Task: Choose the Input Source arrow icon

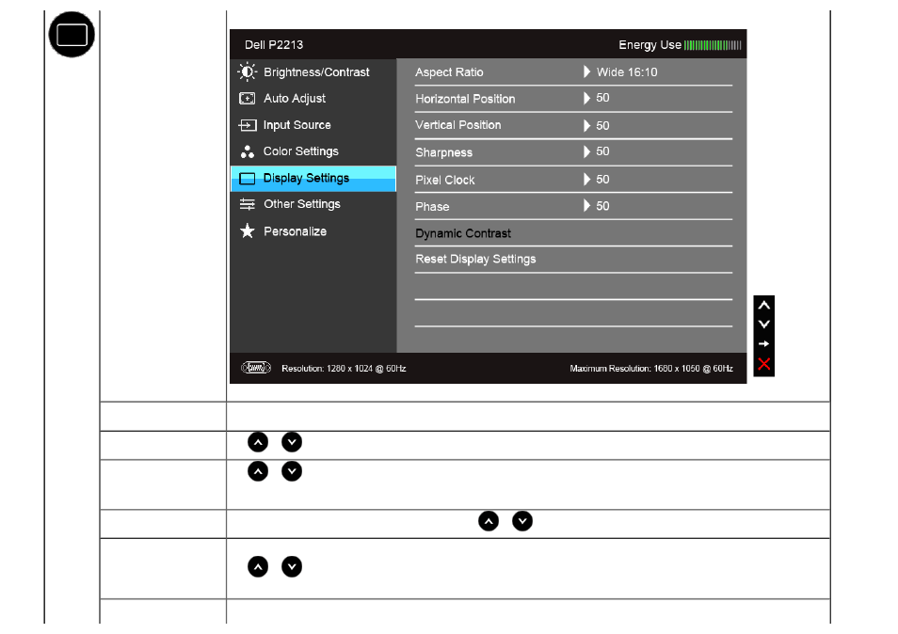Action: pos(247,125)
